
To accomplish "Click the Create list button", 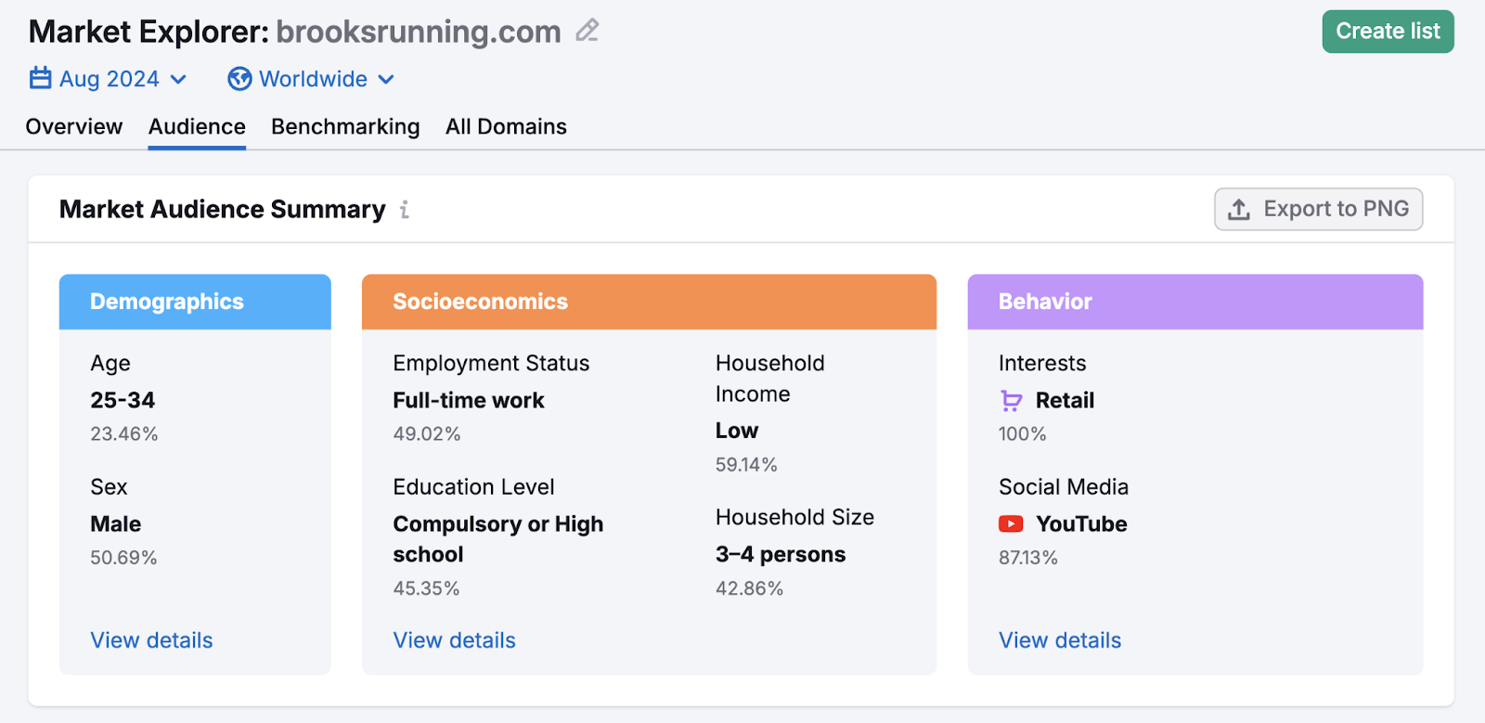I will 1388,32.
